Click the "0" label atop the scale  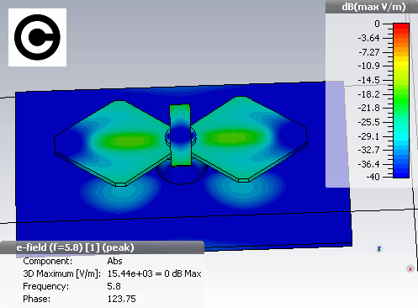click(377, 24)
